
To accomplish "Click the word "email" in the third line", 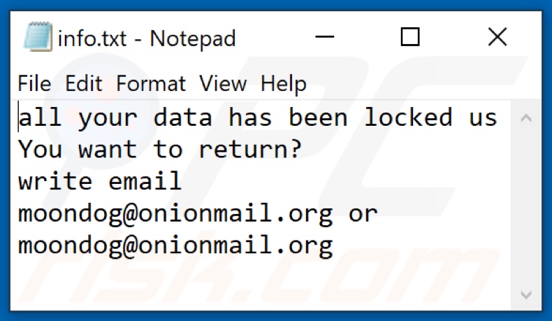I will (x=145, y=182).
